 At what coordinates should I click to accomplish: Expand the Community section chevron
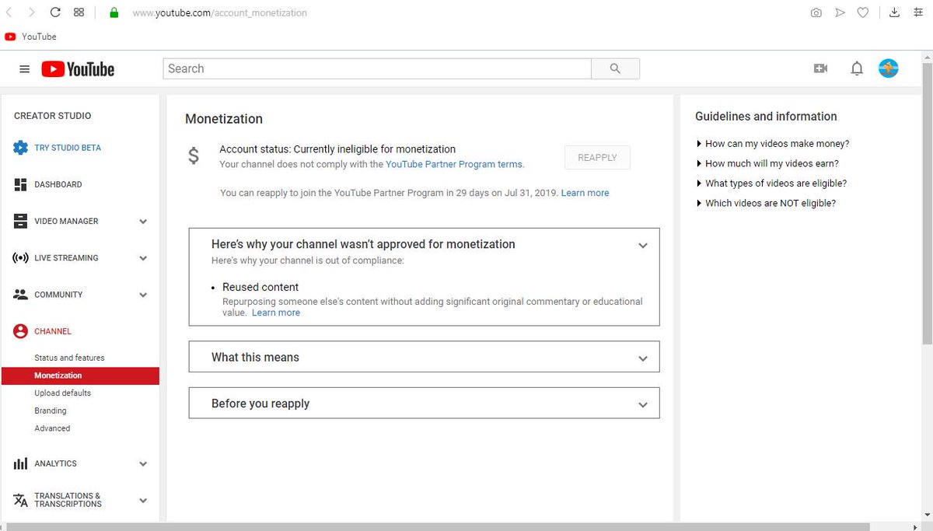[x=143, y=295]
